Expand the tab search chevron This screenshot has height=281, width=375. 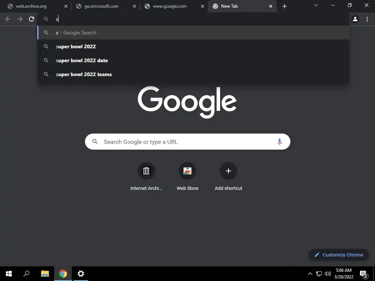coord(316,5)
